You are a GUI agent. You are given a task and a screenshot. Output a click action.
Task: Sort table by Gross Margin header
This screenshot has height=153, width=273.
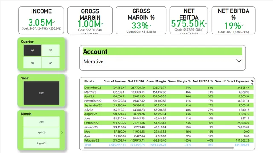pos(156,81)
